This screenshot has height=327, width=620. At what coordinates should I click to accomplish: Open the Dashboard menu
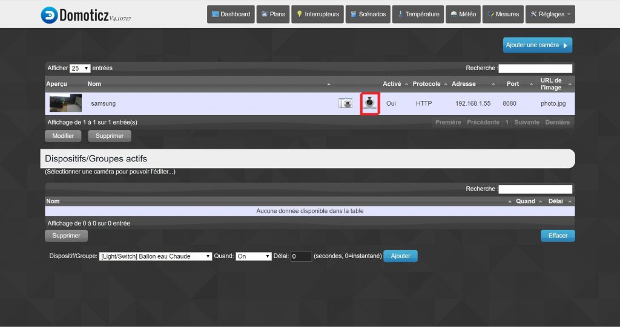tap(231, 15)
